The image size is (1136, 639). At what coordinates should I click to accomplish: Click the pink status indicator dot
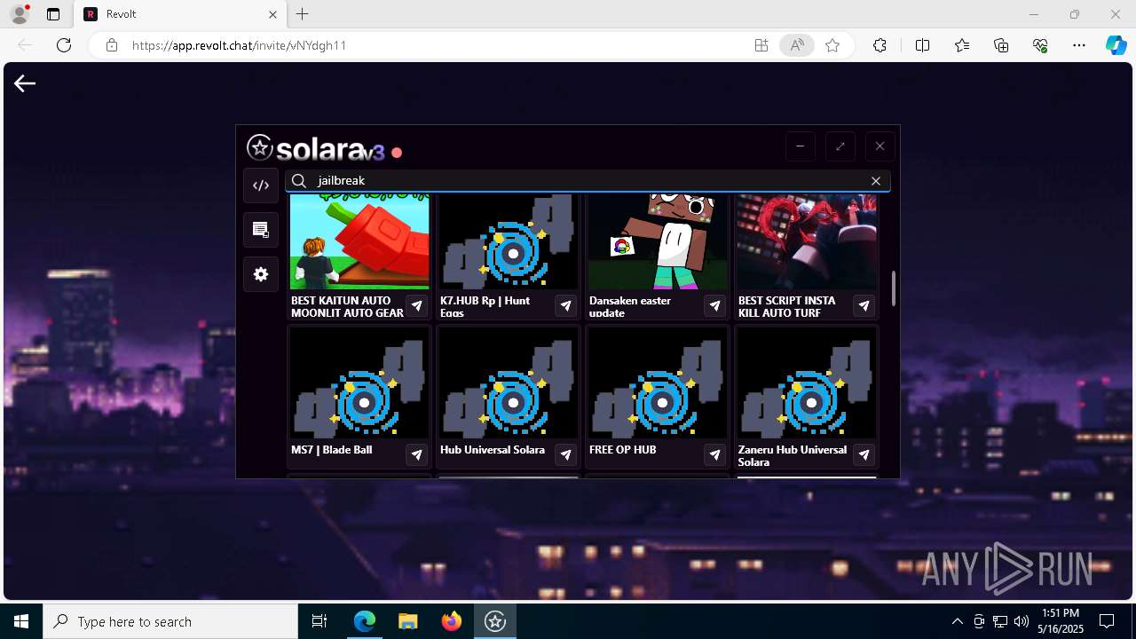click(x=397, y=153)
